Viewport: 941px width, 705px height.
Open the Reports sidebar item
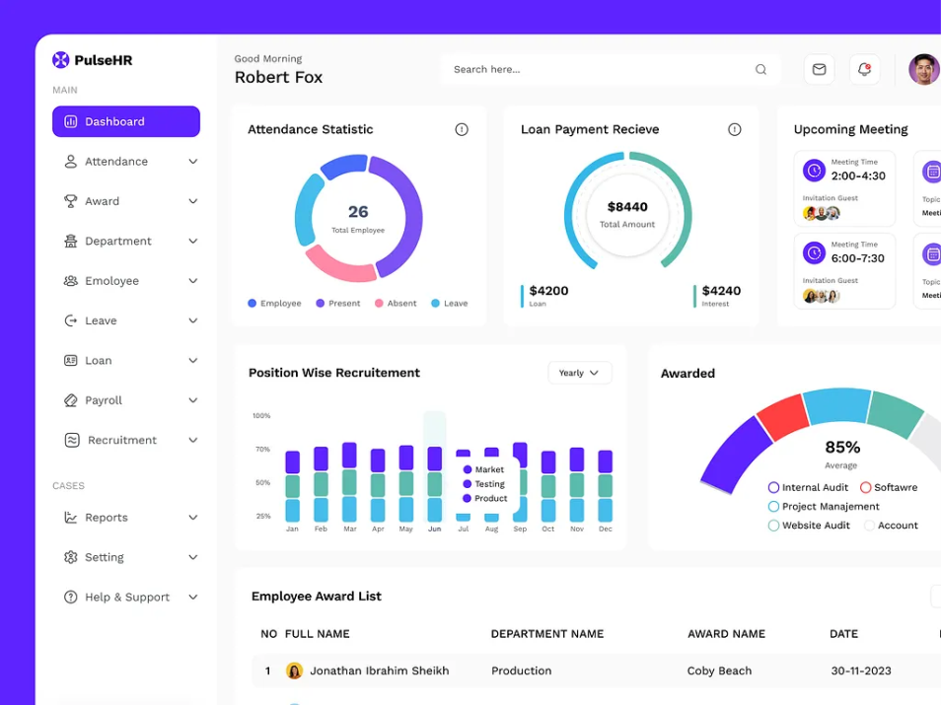[x=126, y=518]
